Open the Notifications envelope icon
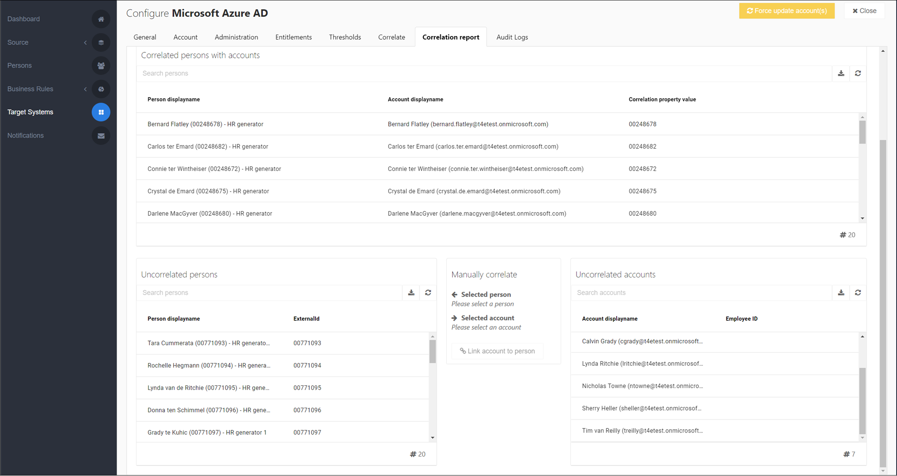Screen dimensions: 897x476 101,136
